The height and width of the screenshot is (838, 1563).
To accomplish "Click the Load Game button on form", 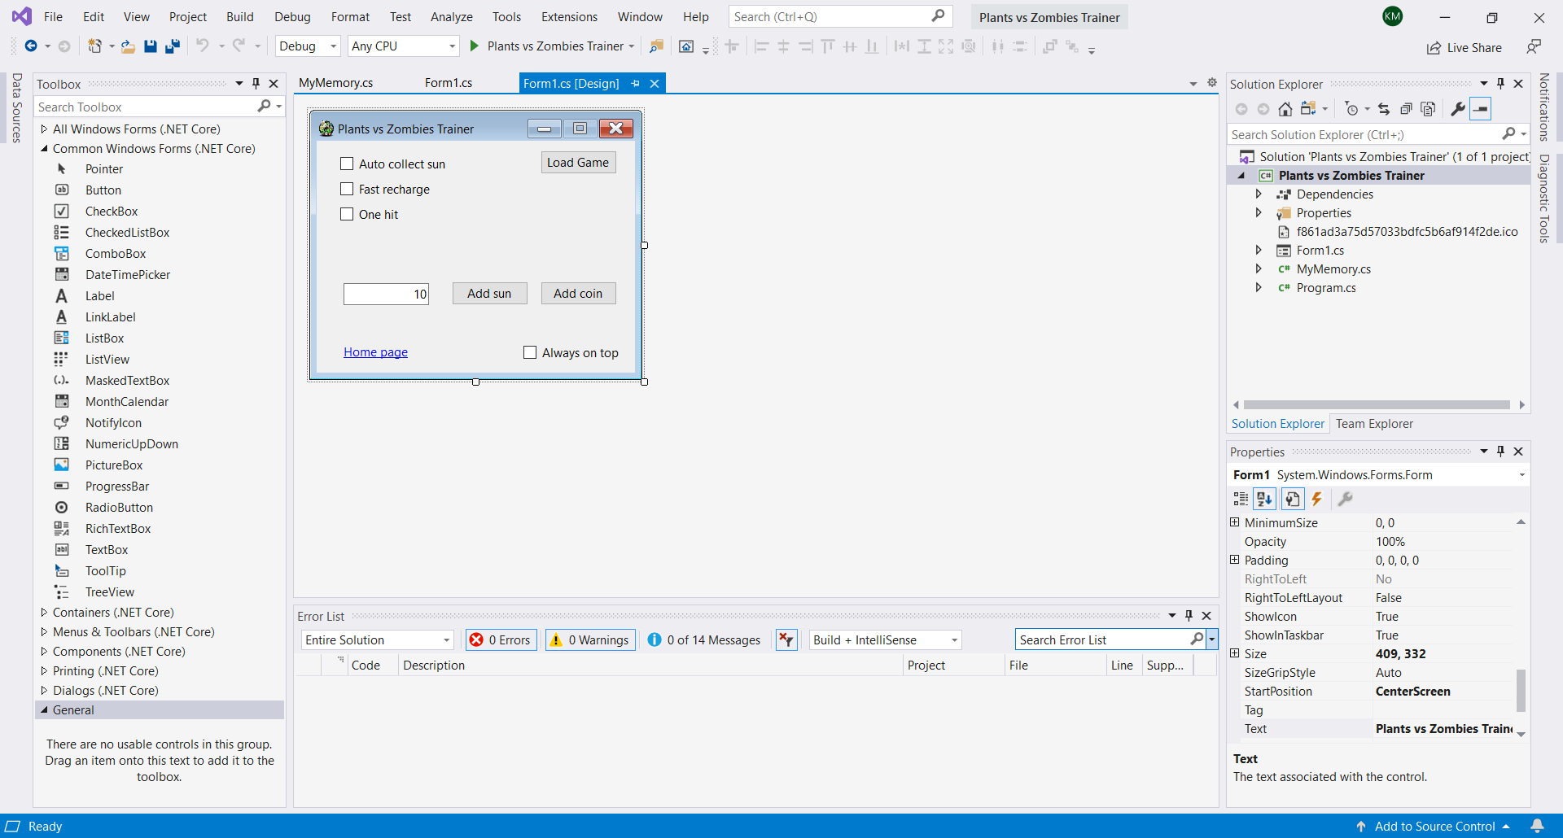I will click(x=578, y=163).
